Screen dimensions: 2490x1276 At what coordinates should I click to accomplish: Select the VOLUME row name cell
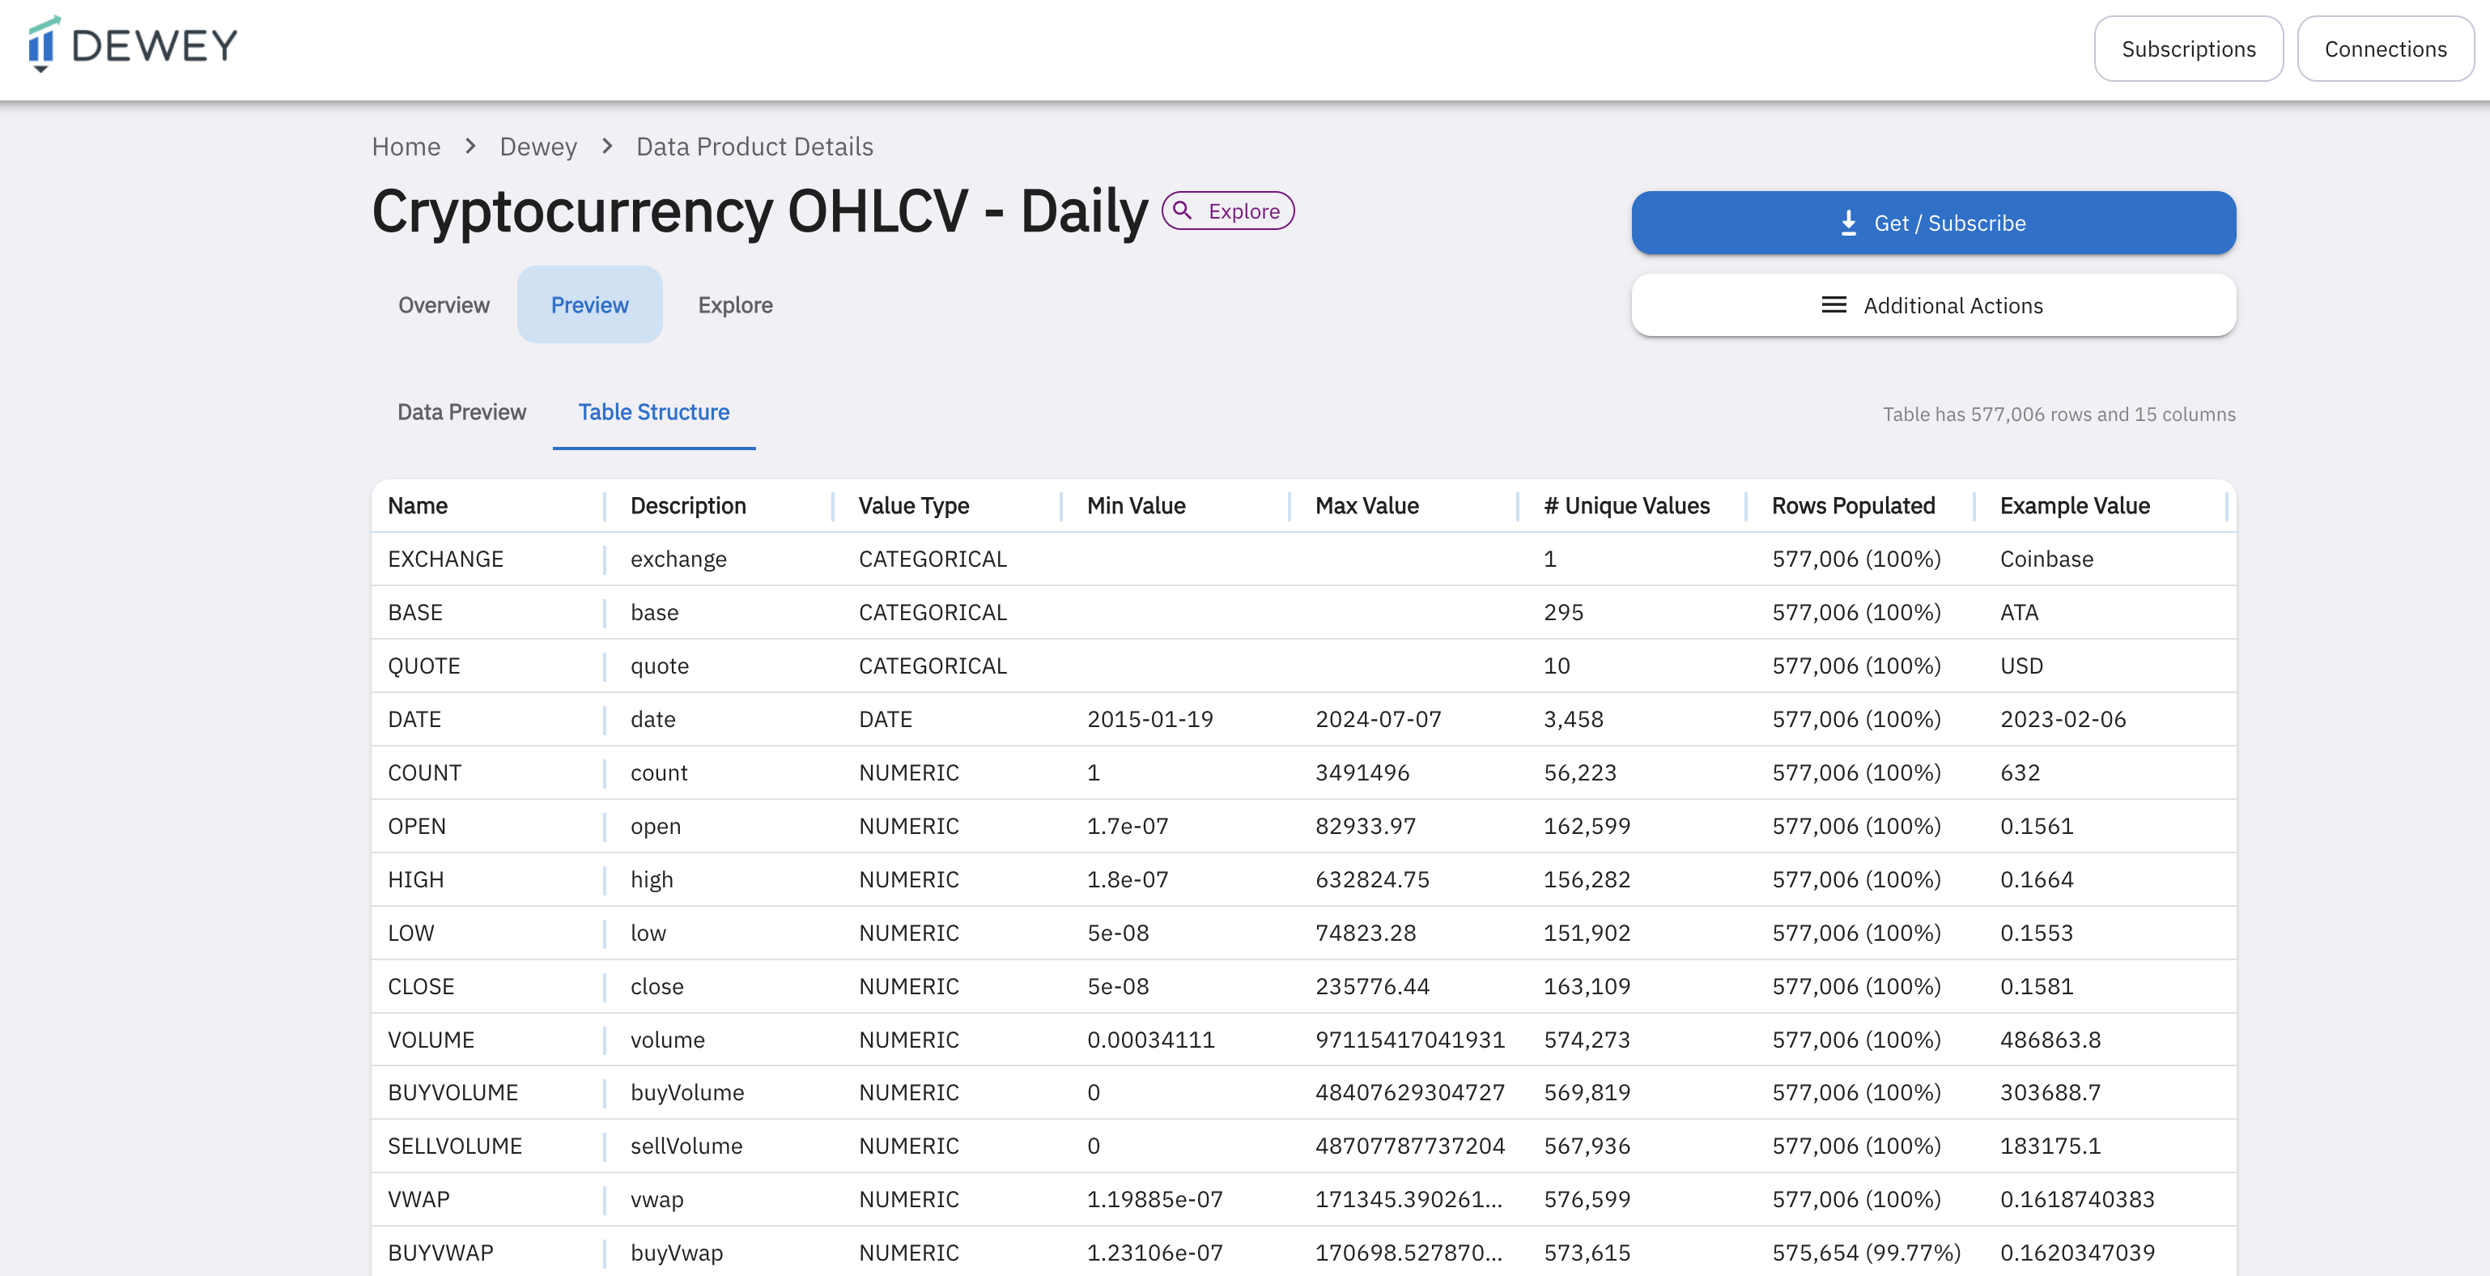point(431,1040)
